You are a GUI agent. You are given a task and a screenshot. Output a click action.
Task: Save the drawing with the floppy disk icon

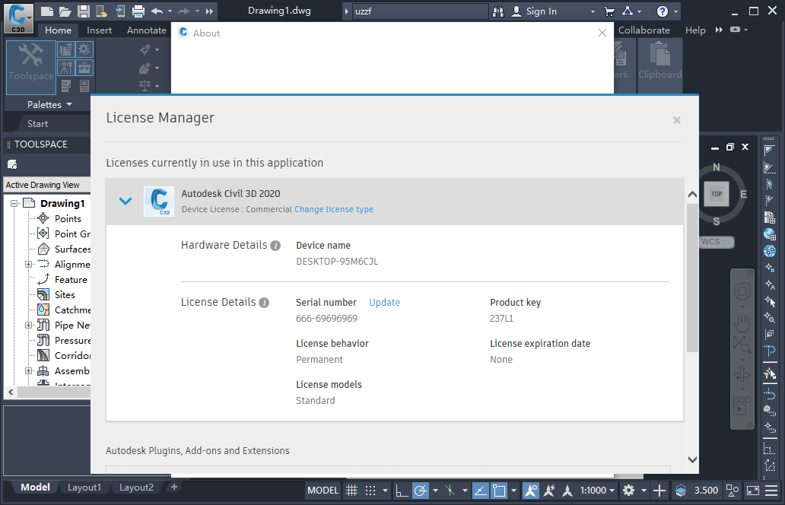[84, 11]
